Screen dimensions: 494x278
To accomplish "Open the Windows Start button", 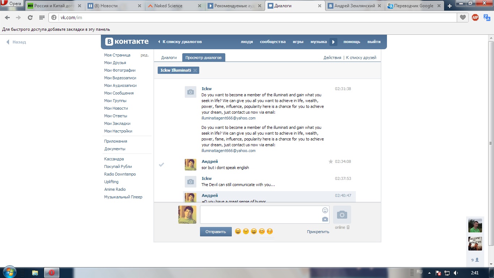I will point(9,272).
